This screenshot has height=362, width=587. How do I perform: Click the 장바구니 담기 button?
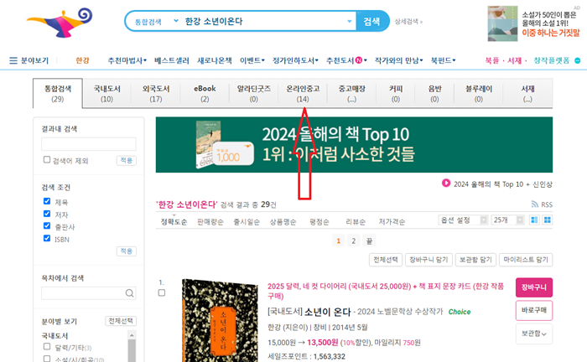coord(429,260)
